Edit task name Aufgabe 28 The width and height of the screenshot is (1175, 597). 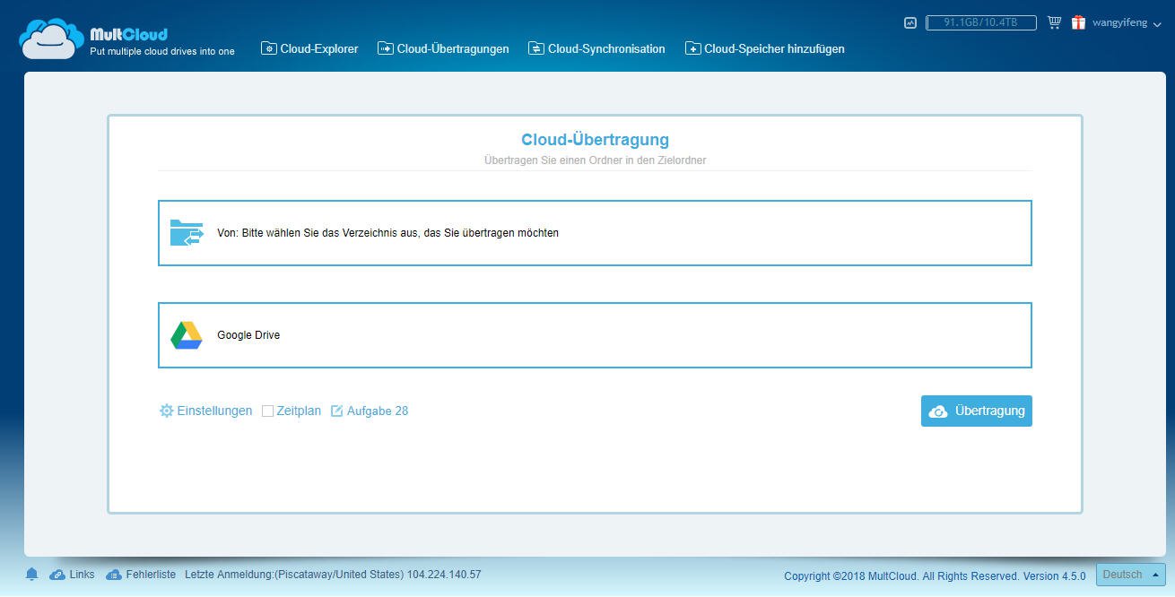(369, 411)
